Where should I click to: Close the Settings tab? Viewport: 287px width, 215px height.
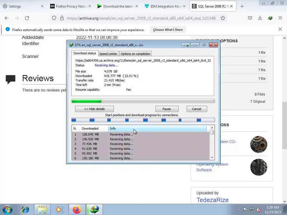point(42,6)
